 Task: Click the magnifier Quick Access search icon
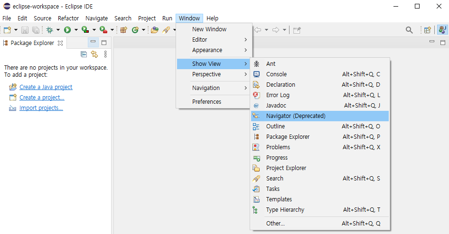coord(409,30)
